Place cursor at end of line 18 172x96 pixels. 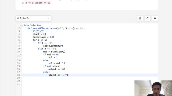pyautogui.click(x=68, y=75)
